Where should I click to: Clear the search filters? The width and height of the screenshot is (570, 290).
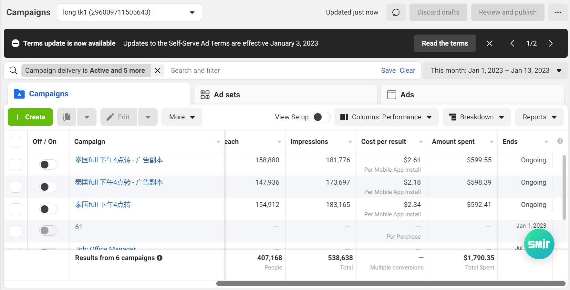click(x=407, y=70)
